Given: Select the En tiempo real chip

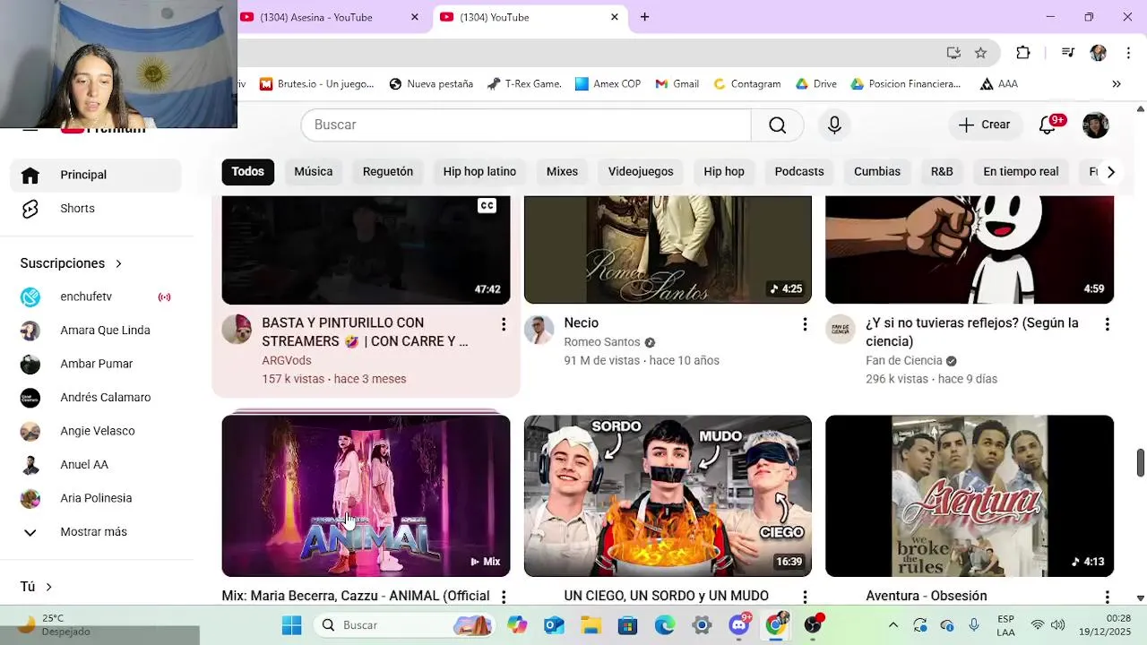Looking at the screenshot, I should [x=1021, y=171].
